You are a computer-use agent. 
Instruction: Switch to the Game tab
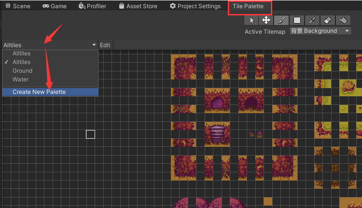55,6
